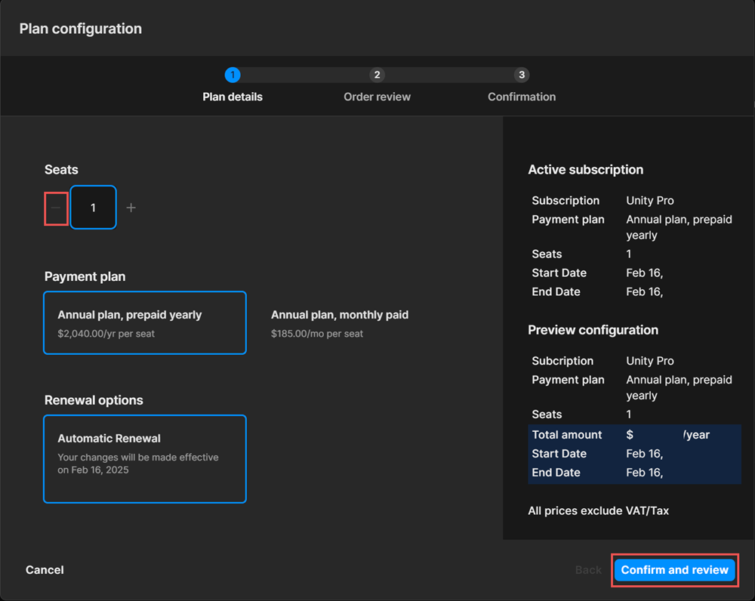Switch to the Plan details step
Image resolution: width=755 pixels, height=601 pixels.
232,97
